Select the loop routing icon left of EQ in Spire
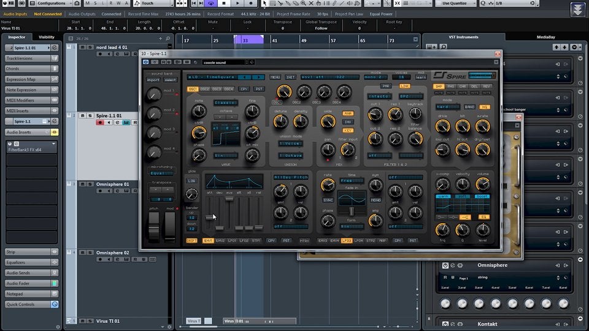 (466, 217)
